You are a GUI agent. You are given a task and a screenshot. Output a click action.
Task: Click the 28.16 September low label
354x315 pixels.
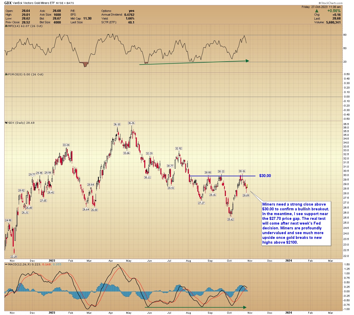213,195
